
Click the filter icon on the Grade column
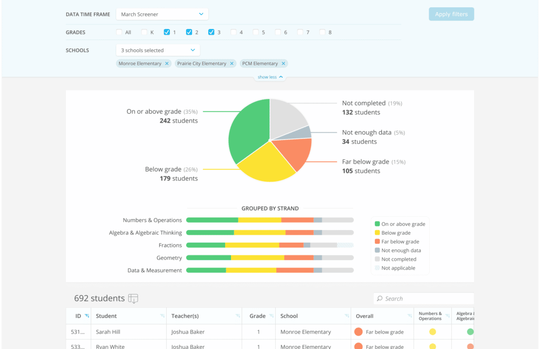click(x=271, y=316)
